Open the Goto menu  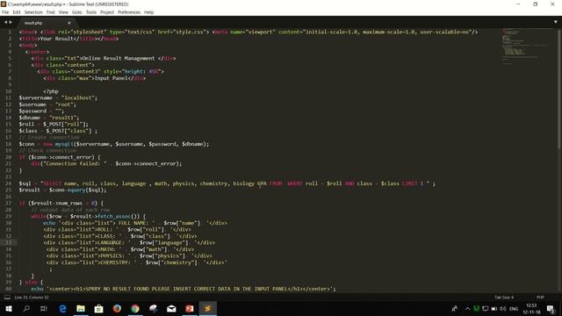tap(77, 12)
